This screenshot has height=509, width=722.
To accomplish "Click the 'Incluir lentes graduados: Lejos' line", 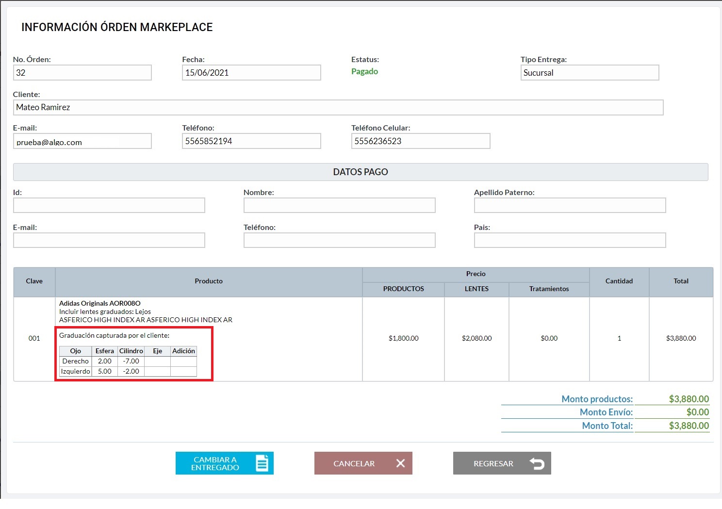I will click(105, 312).
